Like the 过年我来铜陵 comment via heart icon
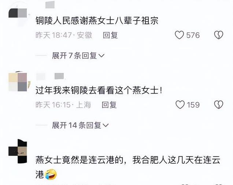This screenshot has width=233, height=185. (180, 105)
